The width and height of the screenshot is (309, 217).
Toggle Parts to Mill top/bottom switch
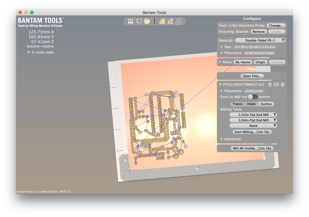tap(253, 97)
